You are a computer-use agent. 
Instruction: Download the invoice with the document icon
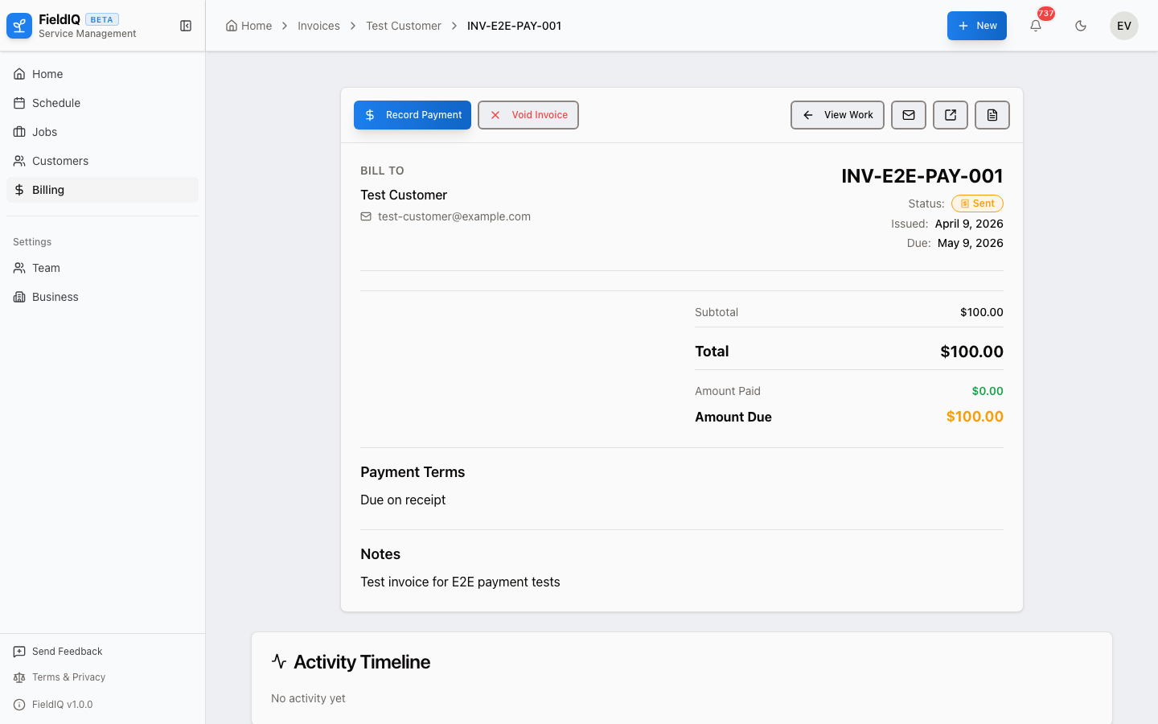(992, 115)
